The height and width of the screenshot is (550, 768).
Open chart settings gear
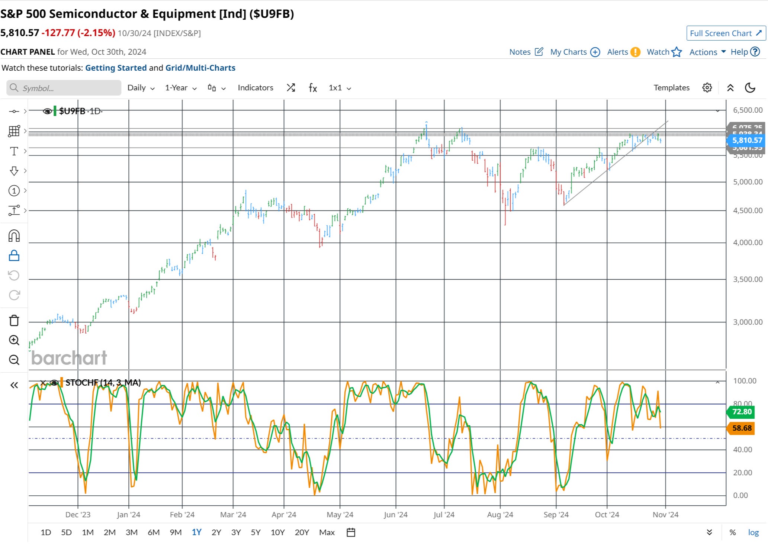pyautogui.click(x=707, y=88)
